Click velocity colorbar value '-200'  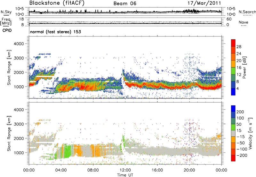pos(242,155)
